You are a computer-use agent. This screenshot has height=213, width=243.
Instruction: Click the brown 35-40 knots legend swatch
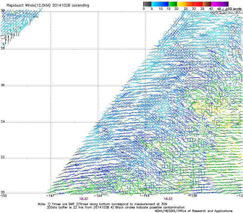[x=207, y=4]
